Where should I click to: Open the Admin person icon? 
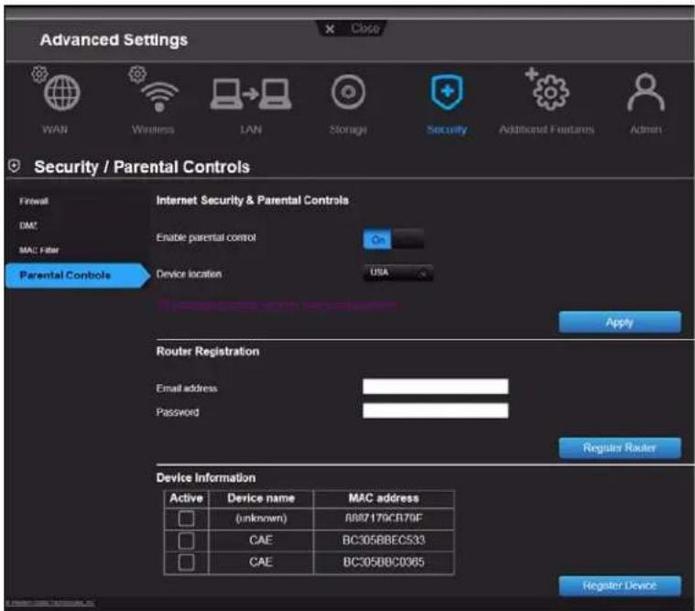[646, 93]
